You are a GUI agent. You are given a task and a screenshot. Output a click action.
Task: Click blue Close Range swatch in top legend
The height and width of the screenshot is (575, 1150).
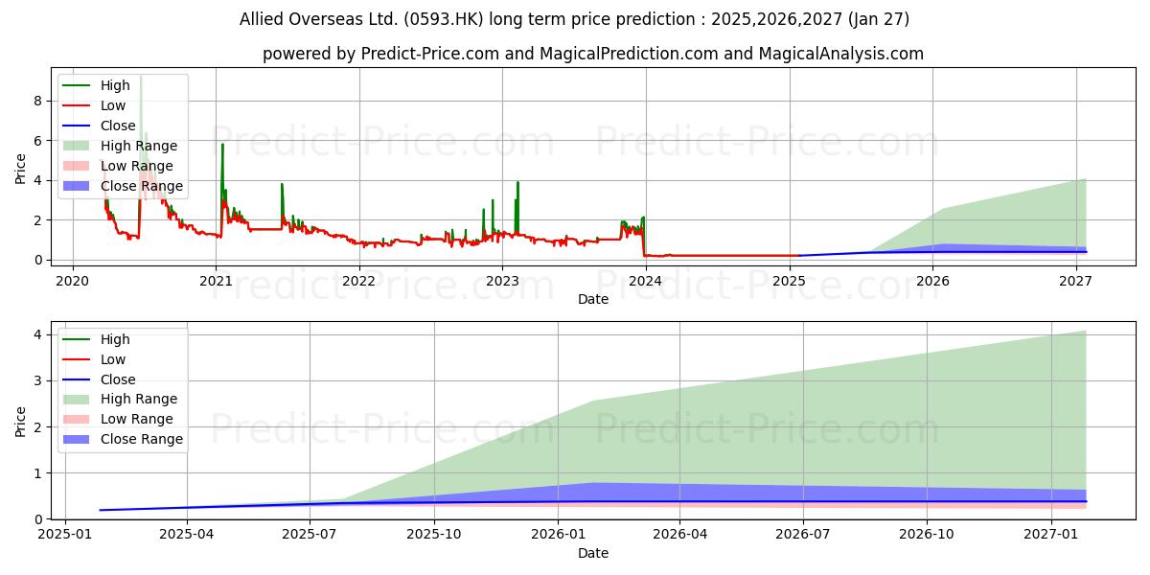click(x=77, y=186)
